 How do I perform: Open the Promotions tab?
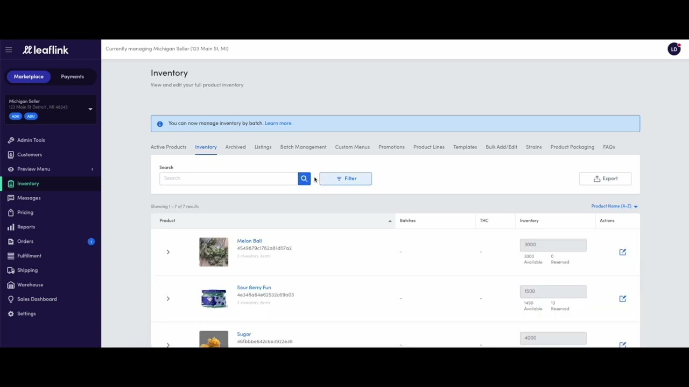(391, 147)
